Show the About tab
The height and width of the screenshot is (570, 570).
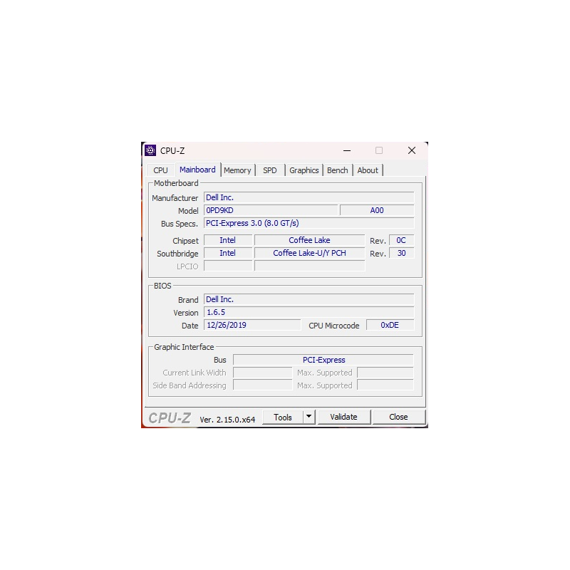click(368, 170)
